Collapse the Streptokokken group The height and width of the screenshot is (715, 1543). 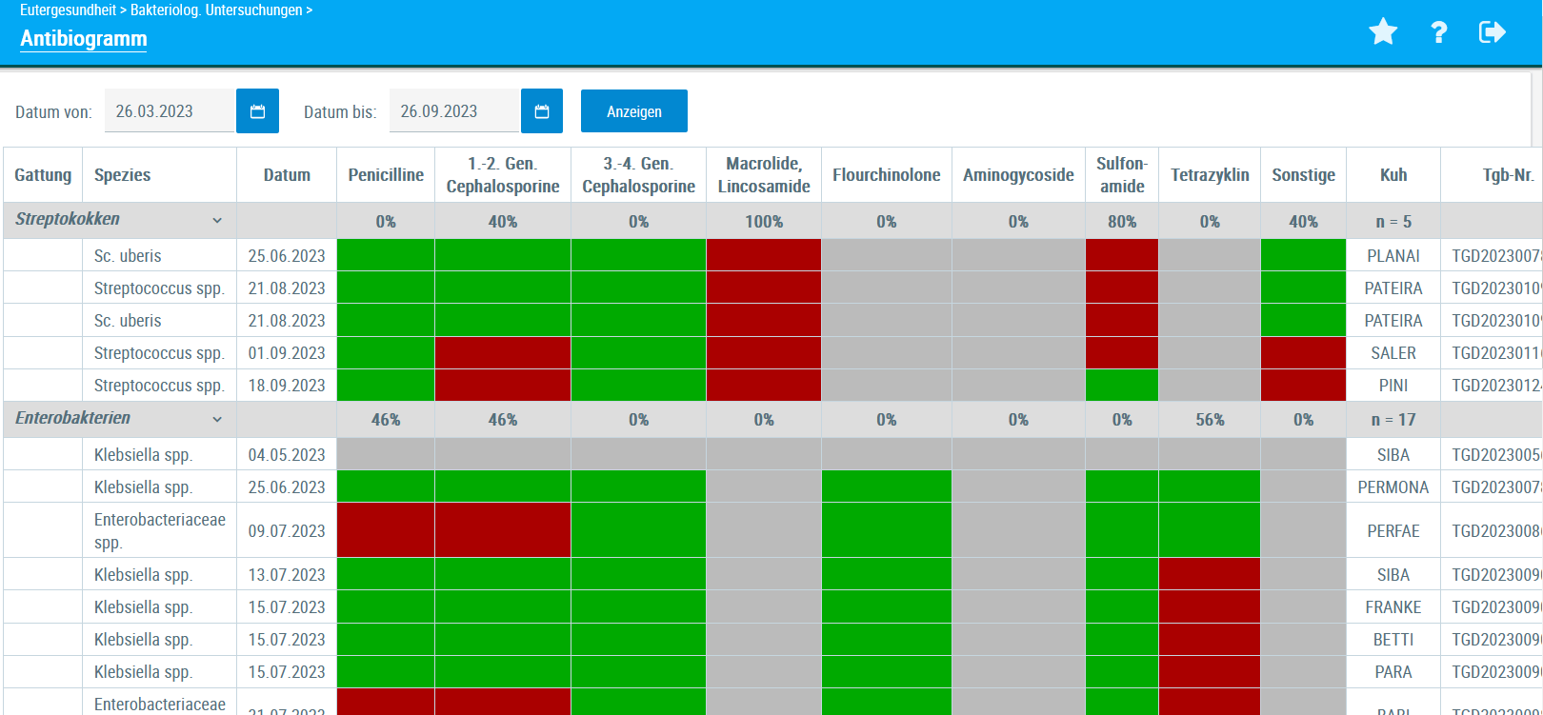click(x=217, y=221)
